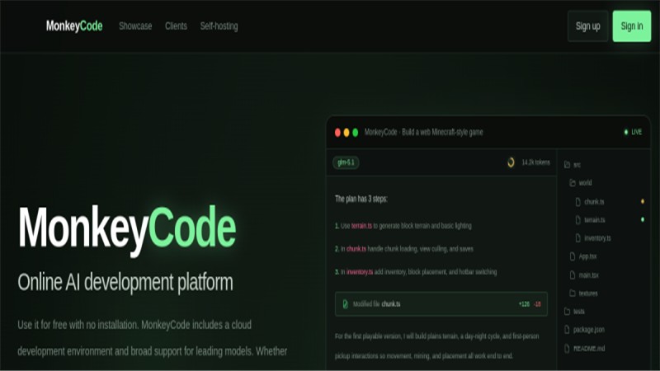Select the inventory.ts file name in tree
The width and height of the screenshot is (660, 371).
pos(597,238)
